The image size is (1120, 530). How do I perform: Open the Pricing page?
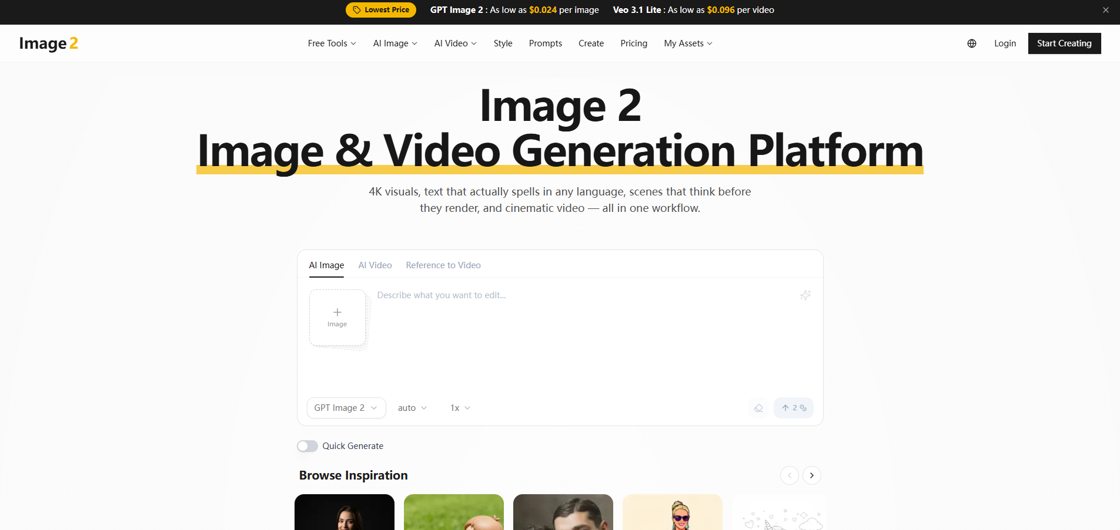[x=633, y=43]
